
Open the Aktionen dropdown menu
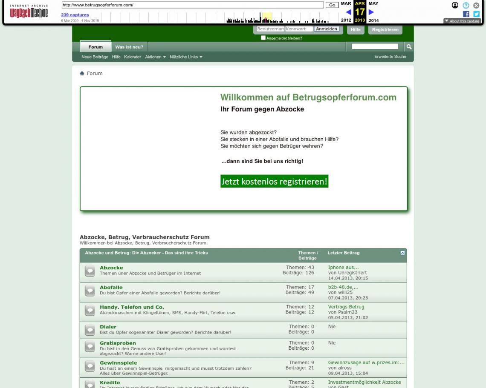(155, 57)
